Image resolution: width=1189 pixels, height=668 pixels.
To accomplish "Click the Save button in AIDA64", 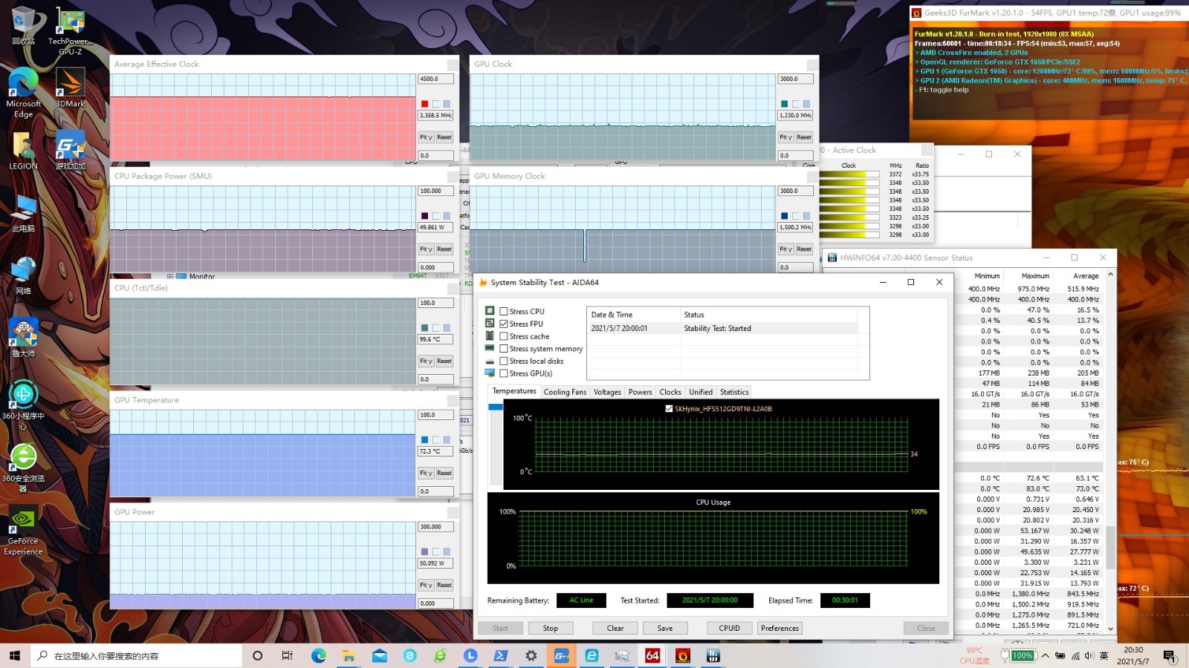I will pos(665,628).
